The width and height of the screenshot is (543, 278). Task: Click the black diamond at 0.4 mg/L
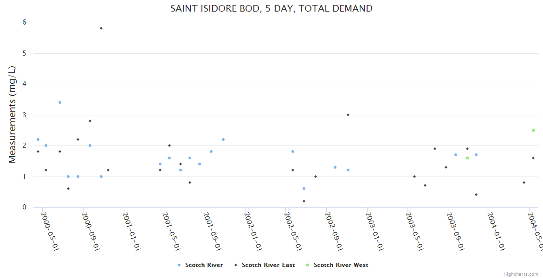[476, 195]
